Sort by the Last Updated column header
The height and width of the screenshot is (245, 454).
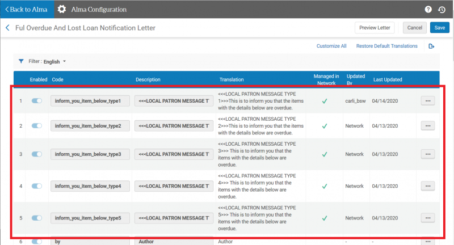(x=388, y=79)
